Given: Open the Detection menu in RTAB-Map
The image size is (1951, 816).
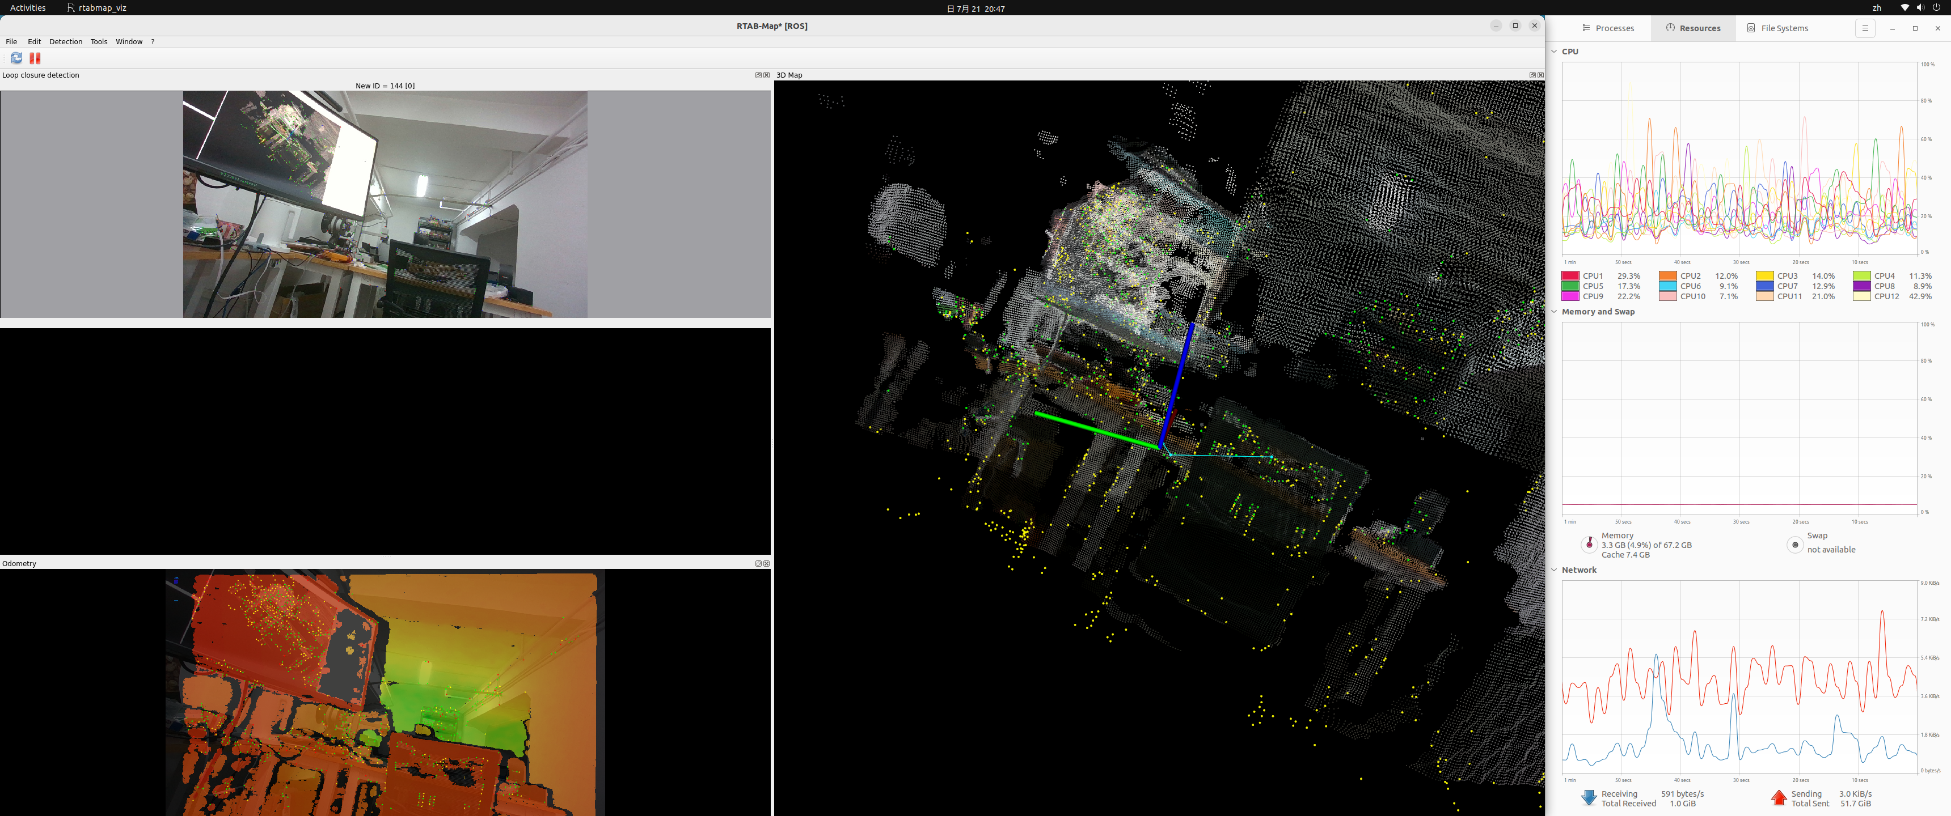Looking at the screenshot, I should [66, 41].
